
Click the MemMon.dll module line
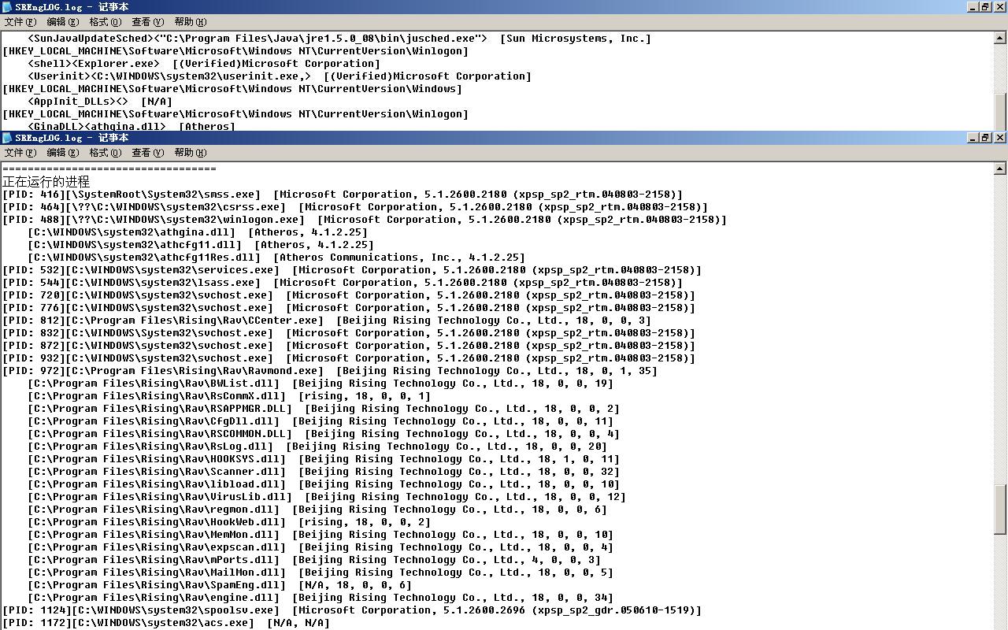tap(321, 535)
